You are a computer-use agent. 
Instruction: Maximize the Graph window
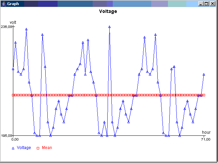[206, 4]
